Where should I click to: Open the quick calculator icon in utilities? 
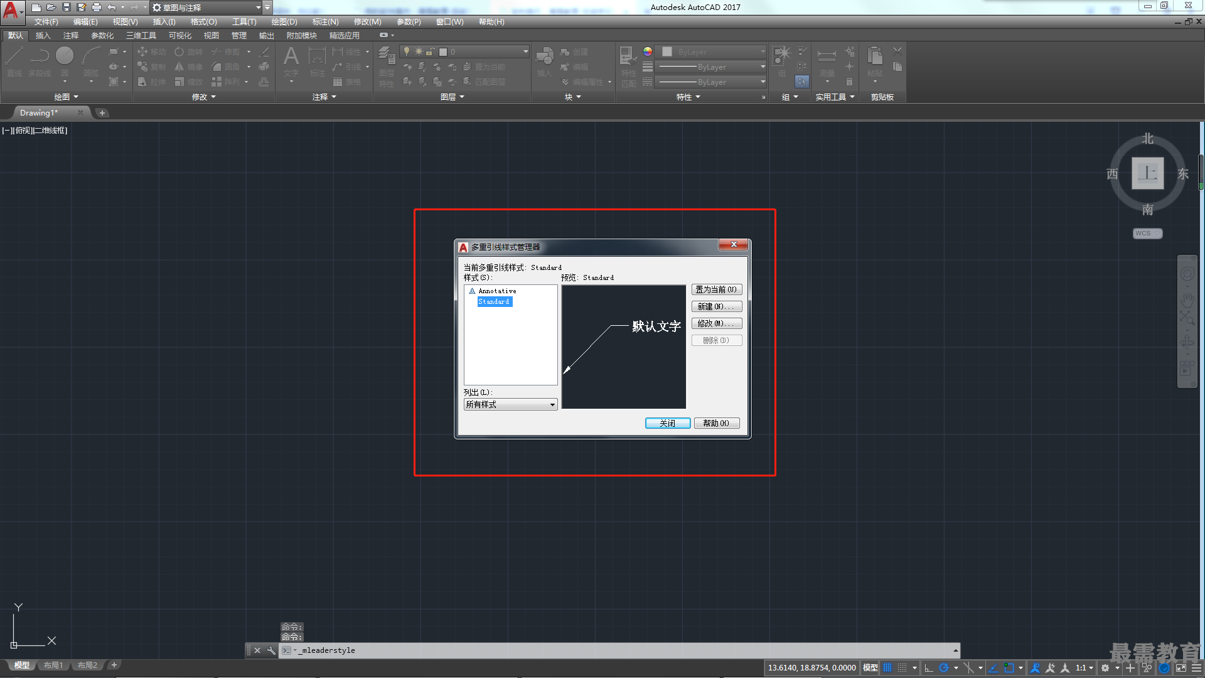tap(849, 82)
